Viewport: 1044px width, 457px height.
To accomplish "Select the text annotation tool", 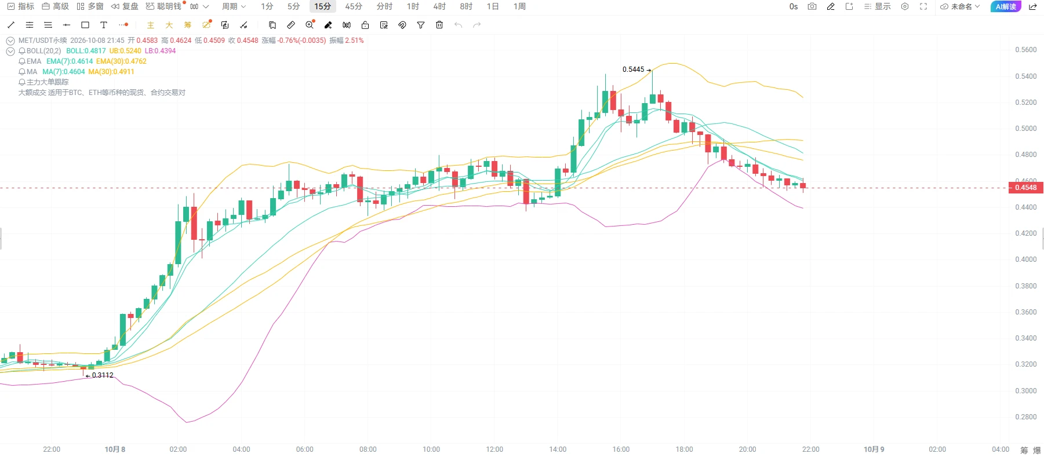I will (104, 25).
